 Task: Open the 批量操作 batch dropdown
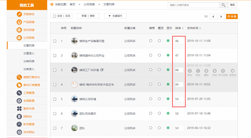115,16
